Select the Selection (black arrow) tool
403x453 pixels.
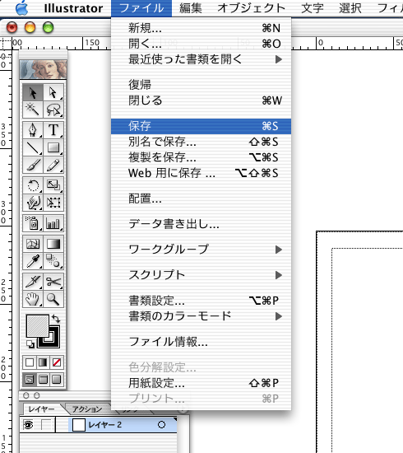33,93
